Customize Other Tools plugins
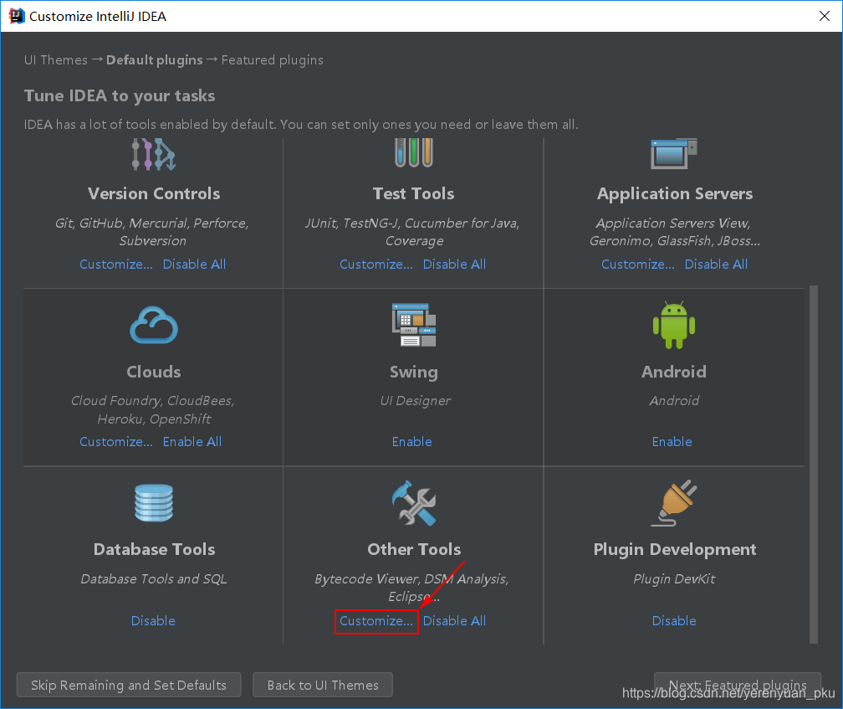The image size is (843, 709). click(x=376, y=621)
